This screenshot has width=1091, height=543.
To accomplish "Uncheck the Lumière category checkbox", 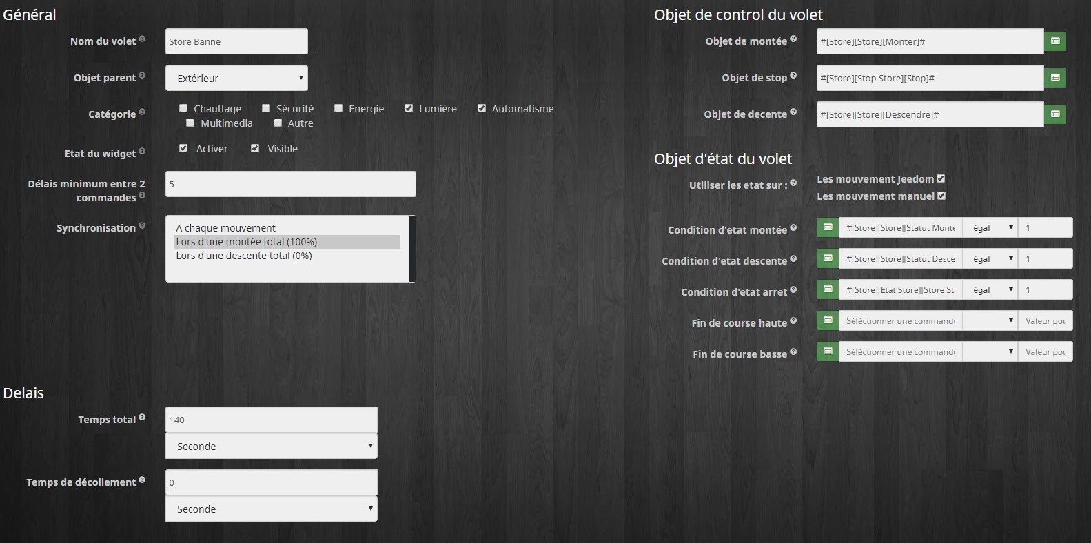I will pyautogui.click(x=409, y=108).
